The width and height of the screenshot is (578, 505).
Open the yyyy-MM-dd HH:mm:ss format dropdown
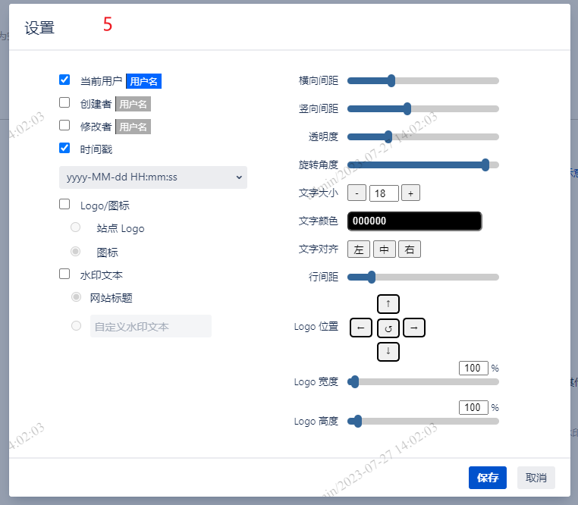pyautogui.click(x=153, y=177)
